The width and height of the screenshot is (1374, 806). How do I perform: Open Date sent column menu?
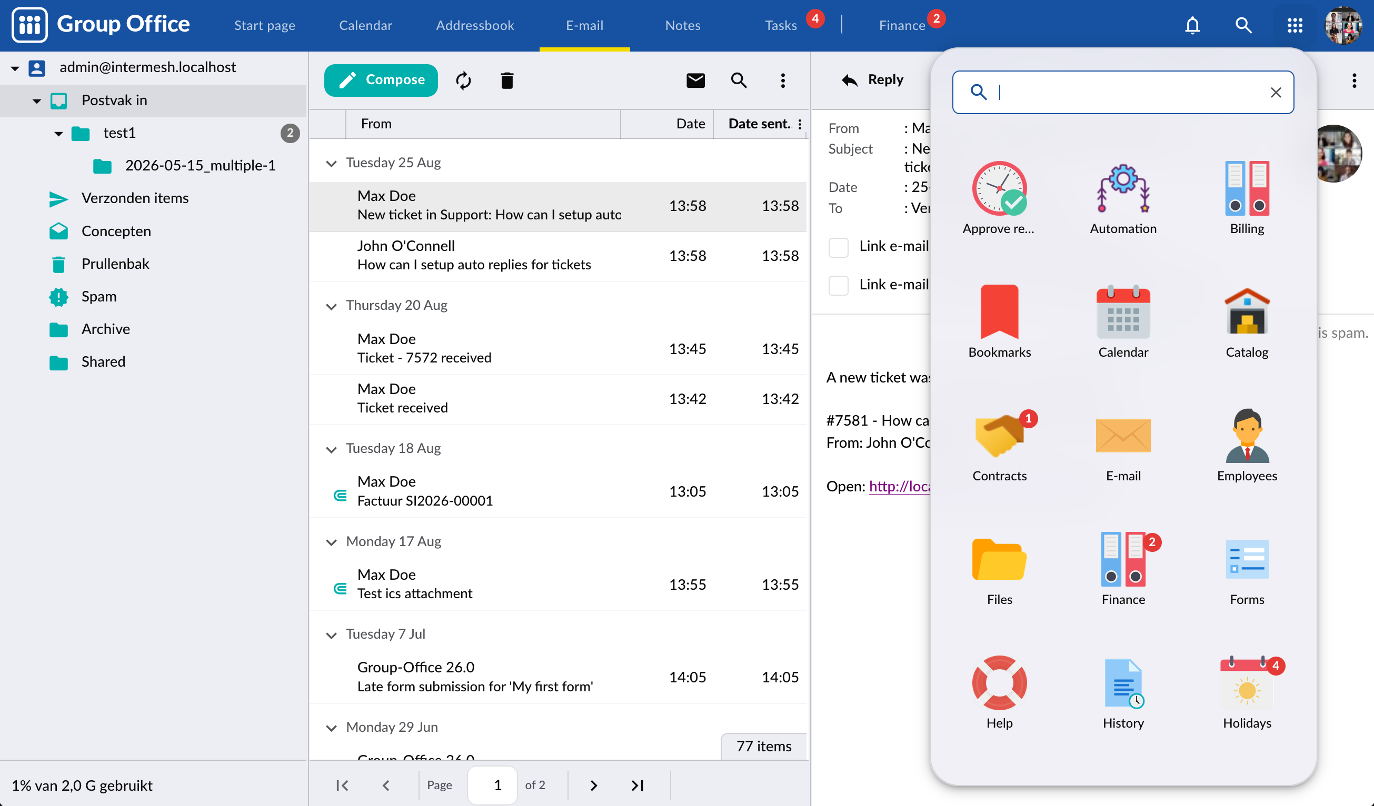(x=799, y=124)
